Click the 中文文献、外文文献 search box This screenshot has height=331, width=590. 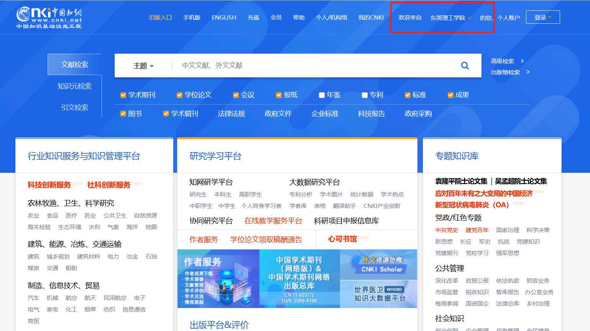click(x=314, y=66)
